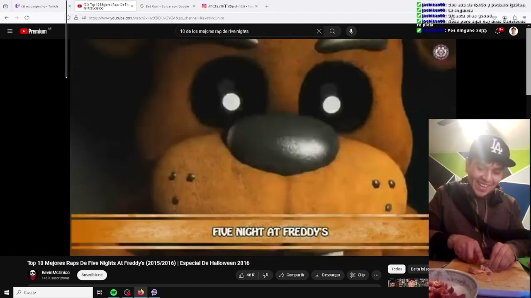Open the site permissions icon in address bar
This screenshot has width=531, height=298.
tap(83, 18)
